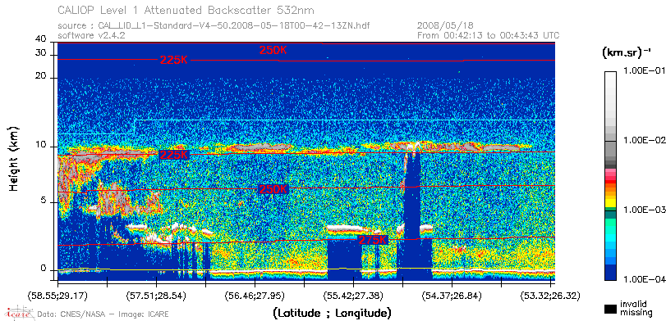
Task: Select the plot title CALIOP Level 1 Attenuated Backscatter 532nm
Action: [x=186, y=10]
